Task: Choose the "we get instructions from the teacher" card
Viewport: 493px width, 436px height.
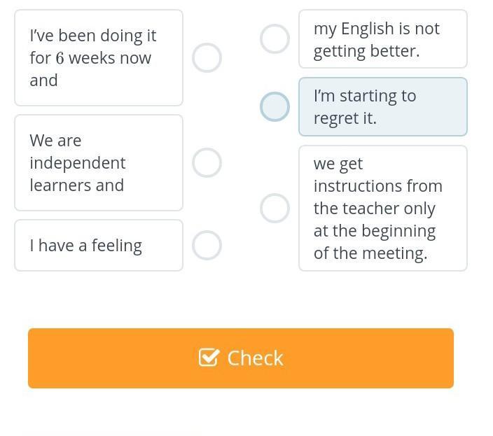Action: 382,208
